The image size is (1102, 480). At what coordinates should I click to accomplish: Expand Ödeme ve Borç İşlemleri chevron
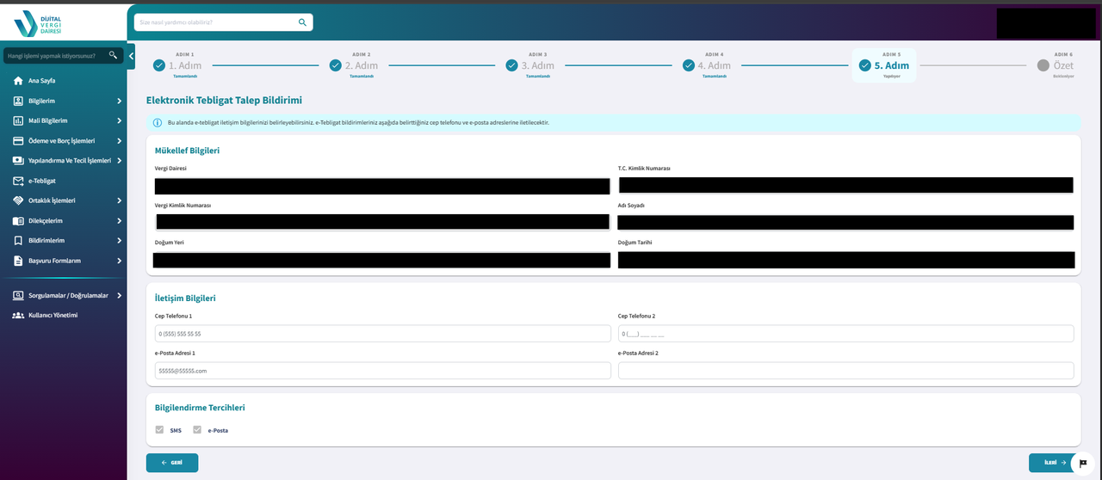pos(119,141)
